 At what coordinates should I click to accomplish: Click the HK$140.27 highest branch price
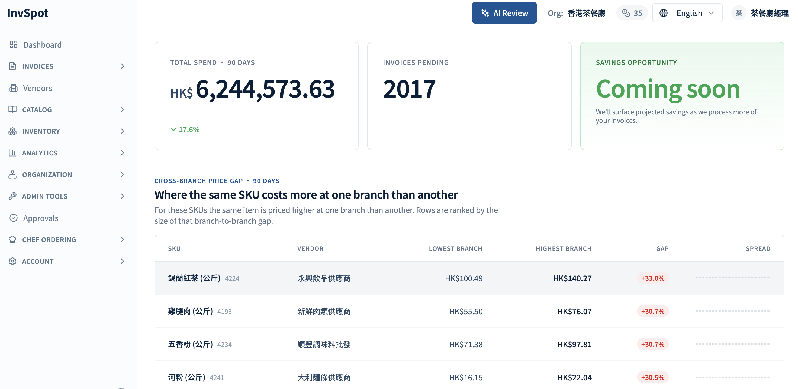[572, 278]
